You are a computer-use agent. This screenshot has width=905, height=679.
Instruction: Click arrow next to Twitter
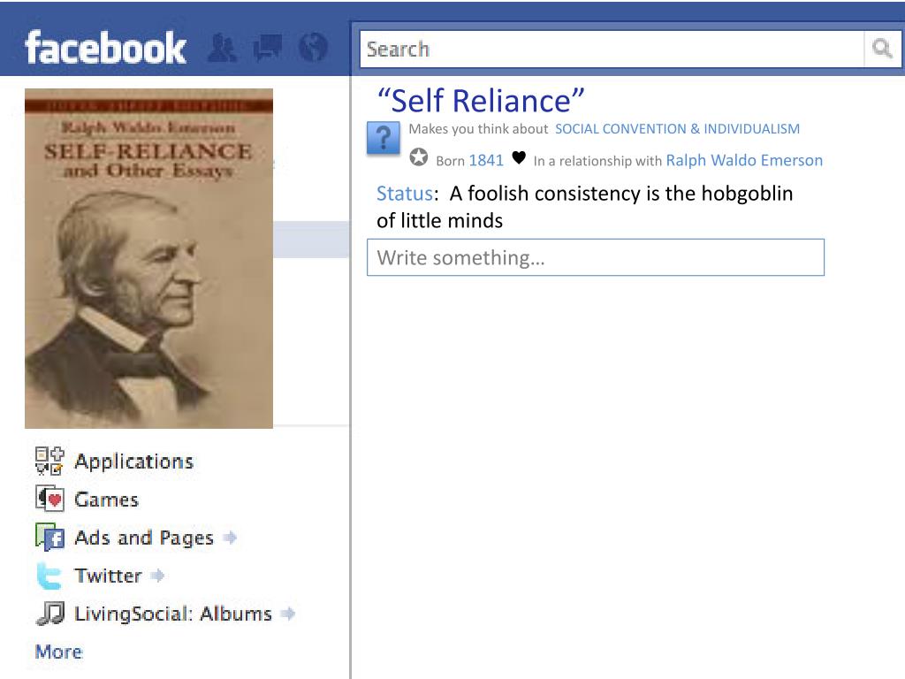[157, 576]
